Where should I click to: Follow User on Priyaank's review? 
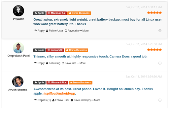[x=54, y=31]
